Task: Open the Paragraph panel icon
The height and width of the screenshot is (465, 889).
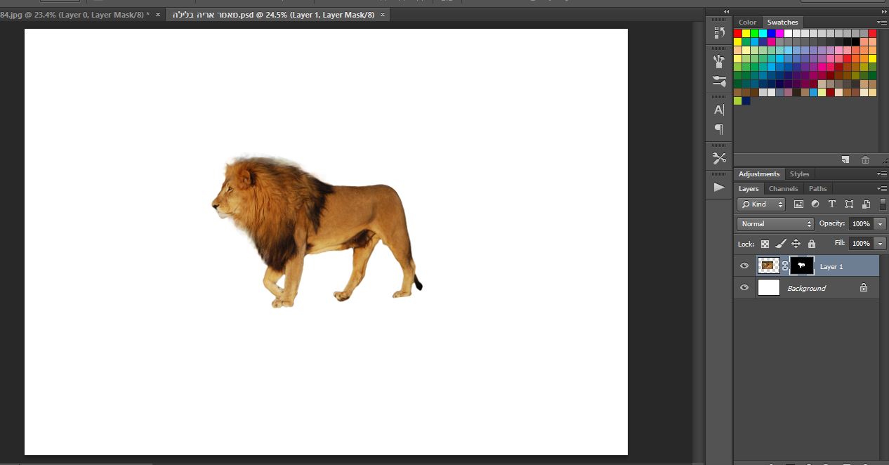Action: click(719, 129)
